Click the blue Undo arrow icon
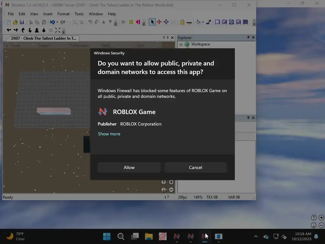Image resolution: width=325 pixels, height=244 pixels. (x=52, y=22)
